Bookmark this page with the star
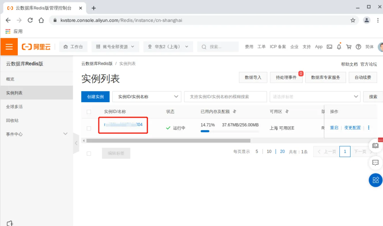This screenshot has width=383, height=226. pyautogui.click(x=353, y=20)
